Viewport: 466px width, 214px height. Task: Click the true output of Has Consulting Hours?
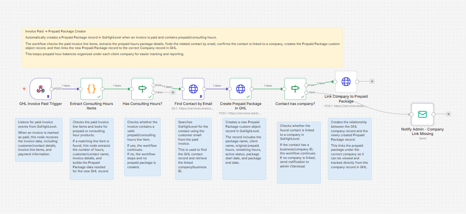(153, 85)
